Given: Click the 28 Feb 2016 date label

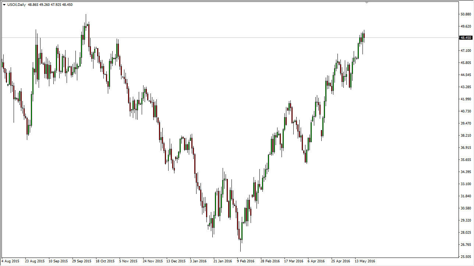Looking at the screenshot, I should coord(270,261).
